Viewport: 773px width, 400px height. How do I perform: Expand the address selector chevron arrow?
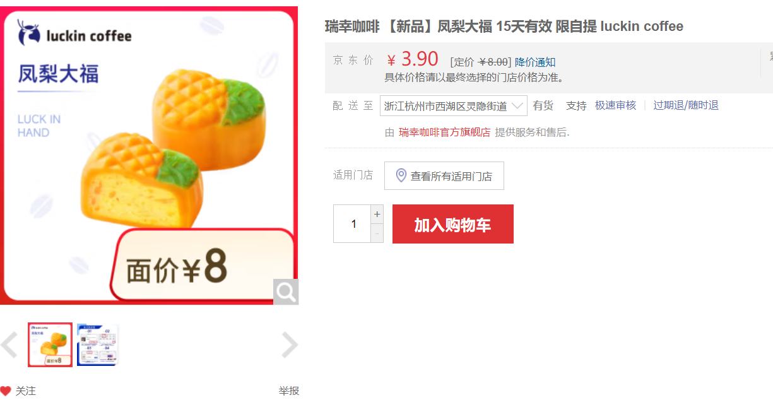click(517, 105)
